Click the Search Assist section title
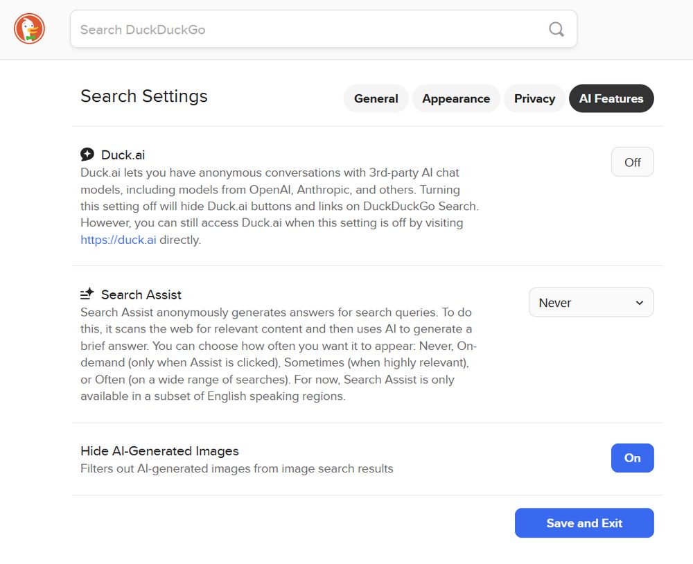693x564 pixels. (x=141, y=294)
